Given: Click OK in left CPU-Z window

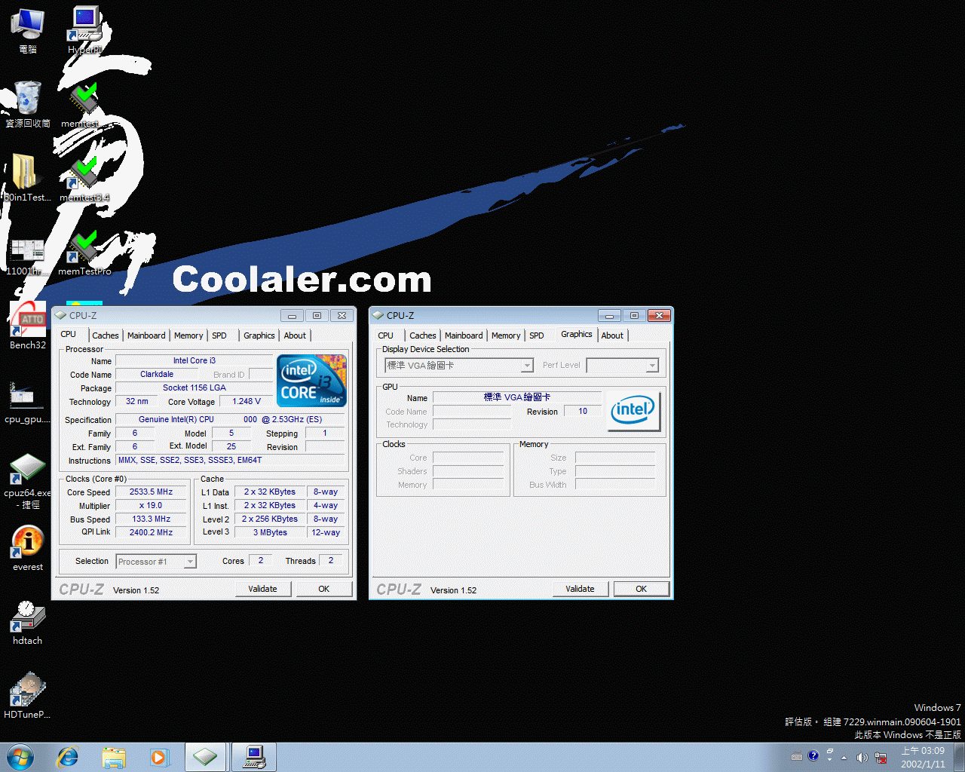Looking at the screenshot, I should point(324,589).
